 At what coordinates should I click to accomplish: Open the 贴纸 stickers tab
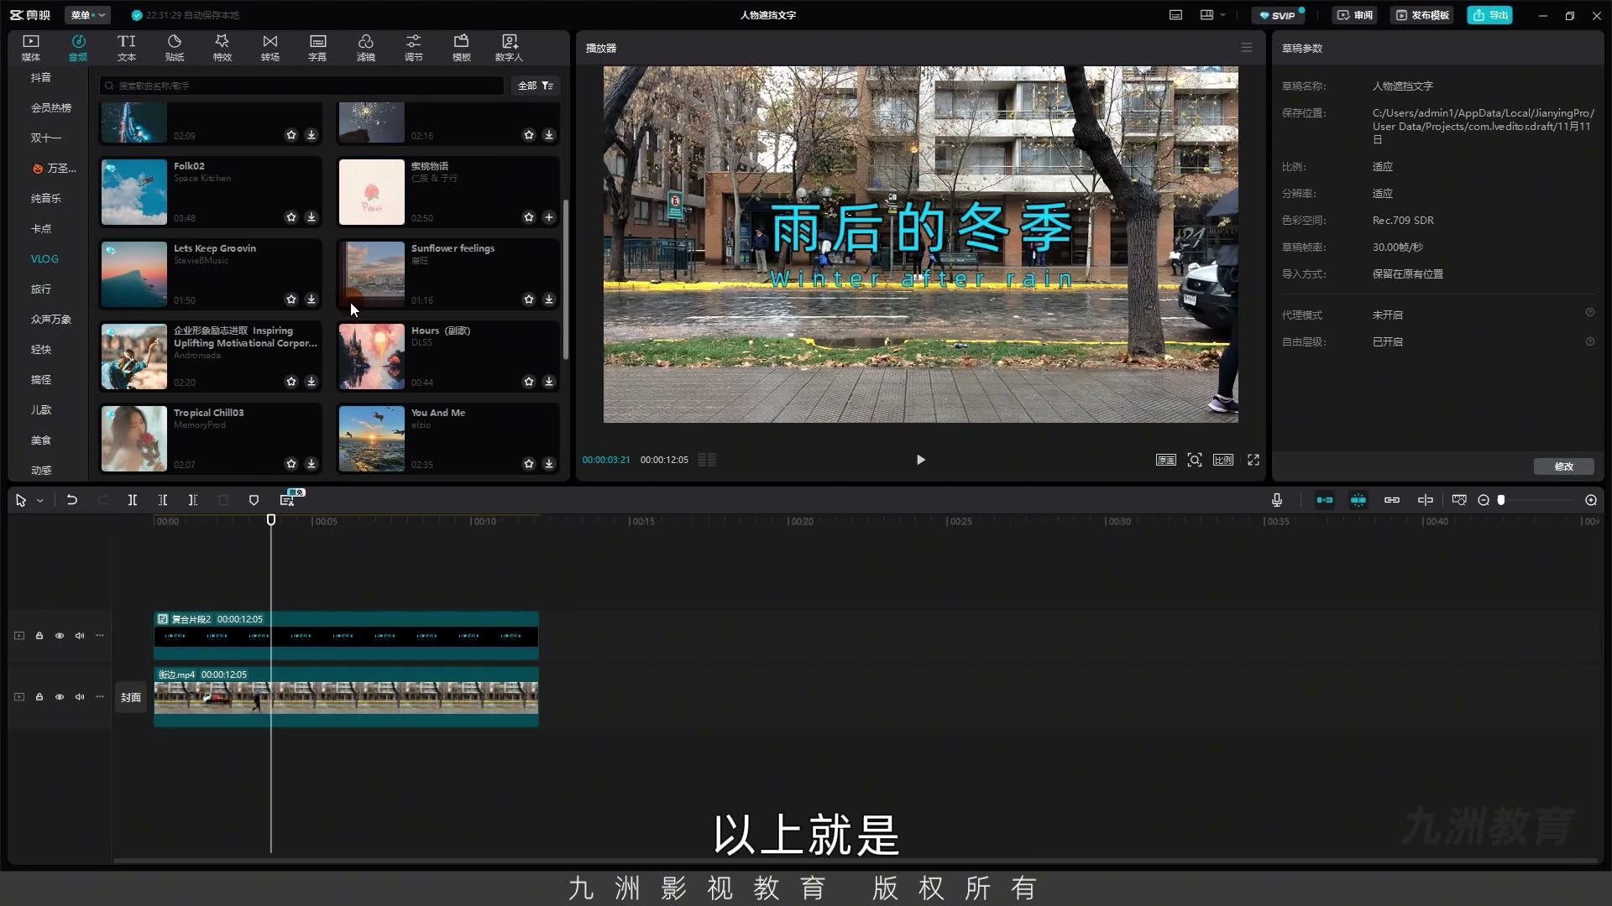coord(174,48)
